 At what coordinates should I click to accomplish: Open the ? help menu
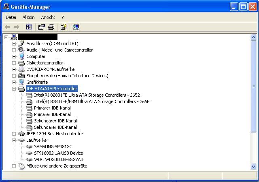pyautogui.click(x=63, y=17)
